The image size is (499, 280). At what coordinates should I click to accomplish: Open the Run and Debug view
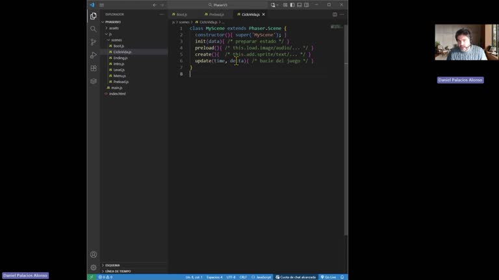[x=94, y=55]
